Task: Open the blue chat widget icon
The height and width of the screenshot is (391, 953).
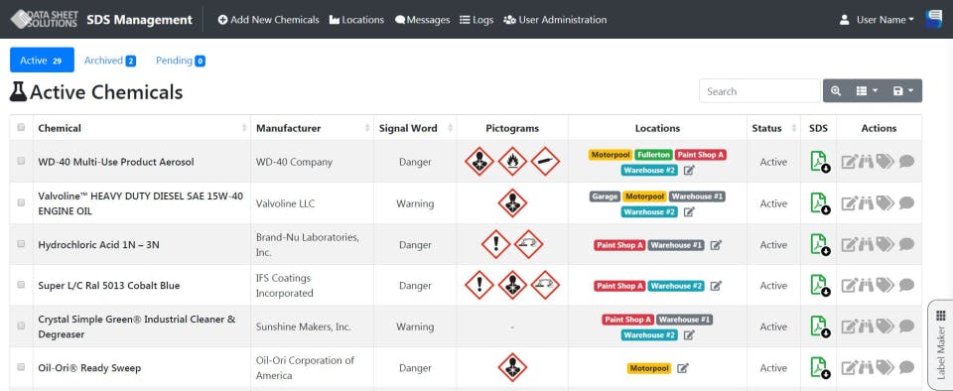Action: click(x=934, y=19)
